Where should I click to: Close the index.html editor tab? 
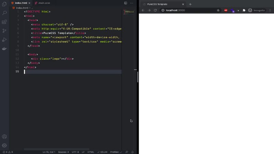(29, 3)
